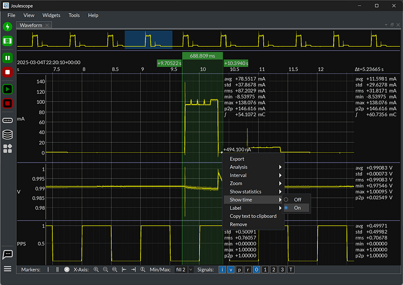The height and width of the screenshot is (285, 403).
Task: Add a dual marker from Markers toolbar
Action: coord(57,269)
